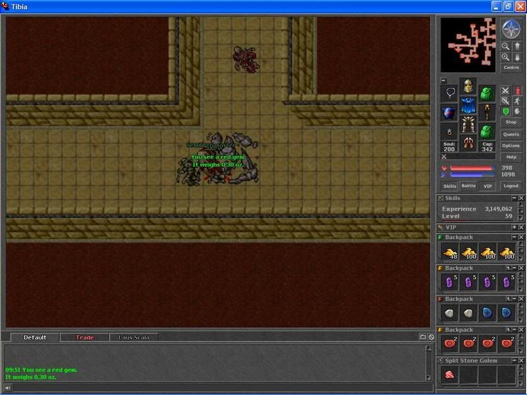Zoom out the minimap

click(x=505, y=46)
